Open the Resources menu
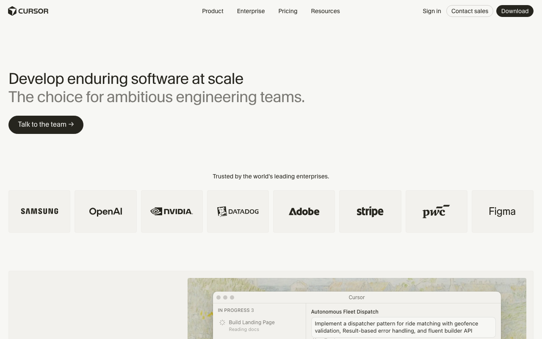This screenshot has width=542, height=339. (x=325, y=11)
